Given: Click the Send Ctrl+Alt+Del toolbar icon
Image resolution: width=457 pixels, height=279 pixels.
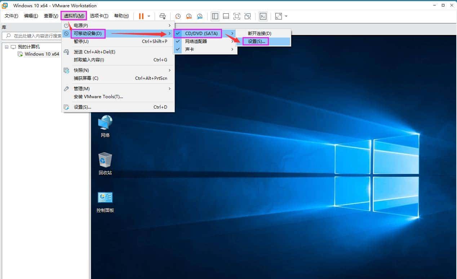Looking at the screenshot, I should (x=163, y=16).
